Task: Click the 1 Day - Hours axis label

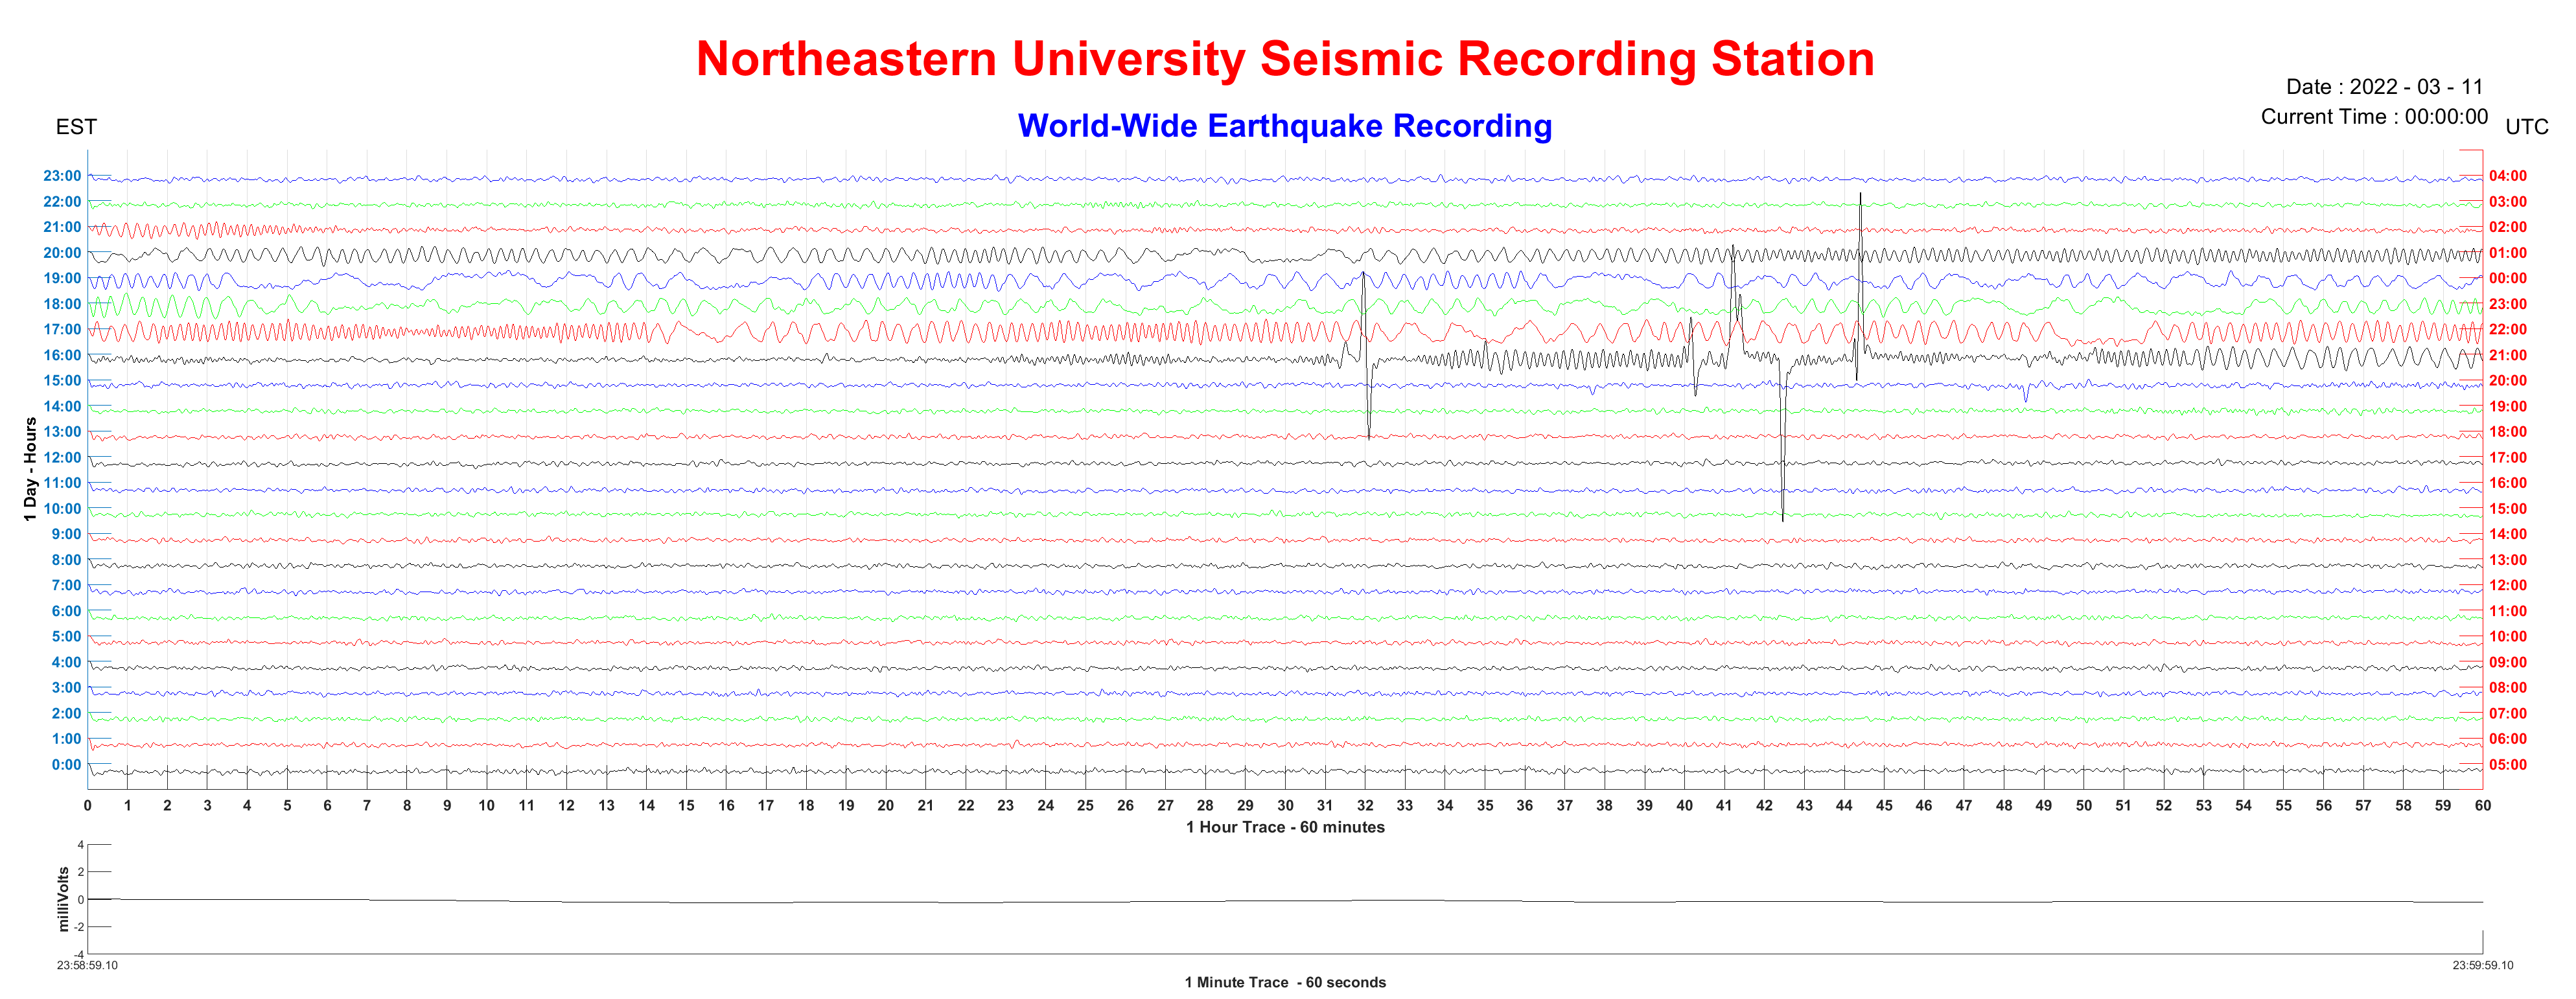Action: [x=30, y=470]
